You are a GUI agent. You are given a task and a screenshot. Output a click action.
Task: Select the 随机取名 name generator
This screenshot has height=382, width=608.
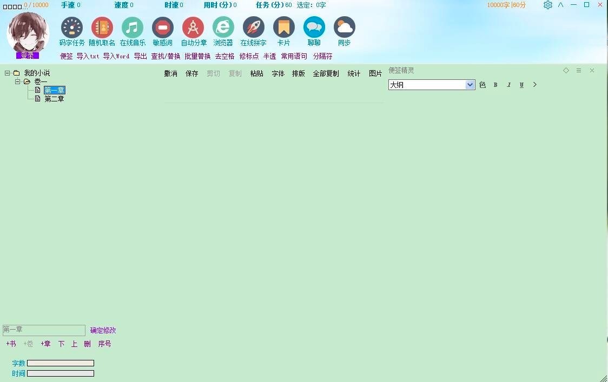pos(102,28)
